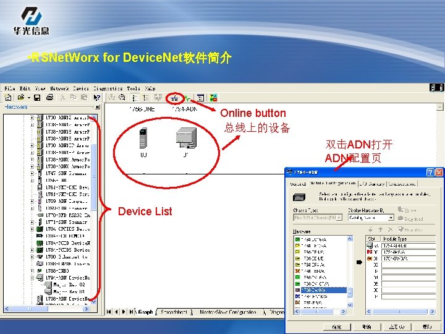Image resolution: width=445 pixels, height=334 pixels.
Task: Open the Device menu
Action: [81, 88]
